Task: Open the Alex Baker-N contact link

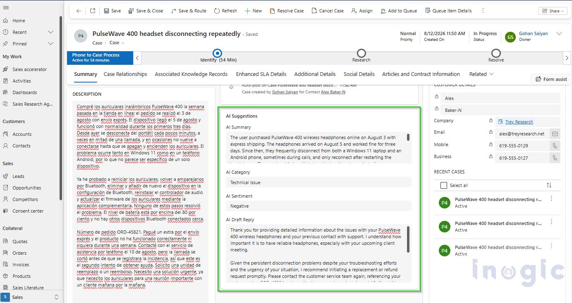Action: point(333,92)
